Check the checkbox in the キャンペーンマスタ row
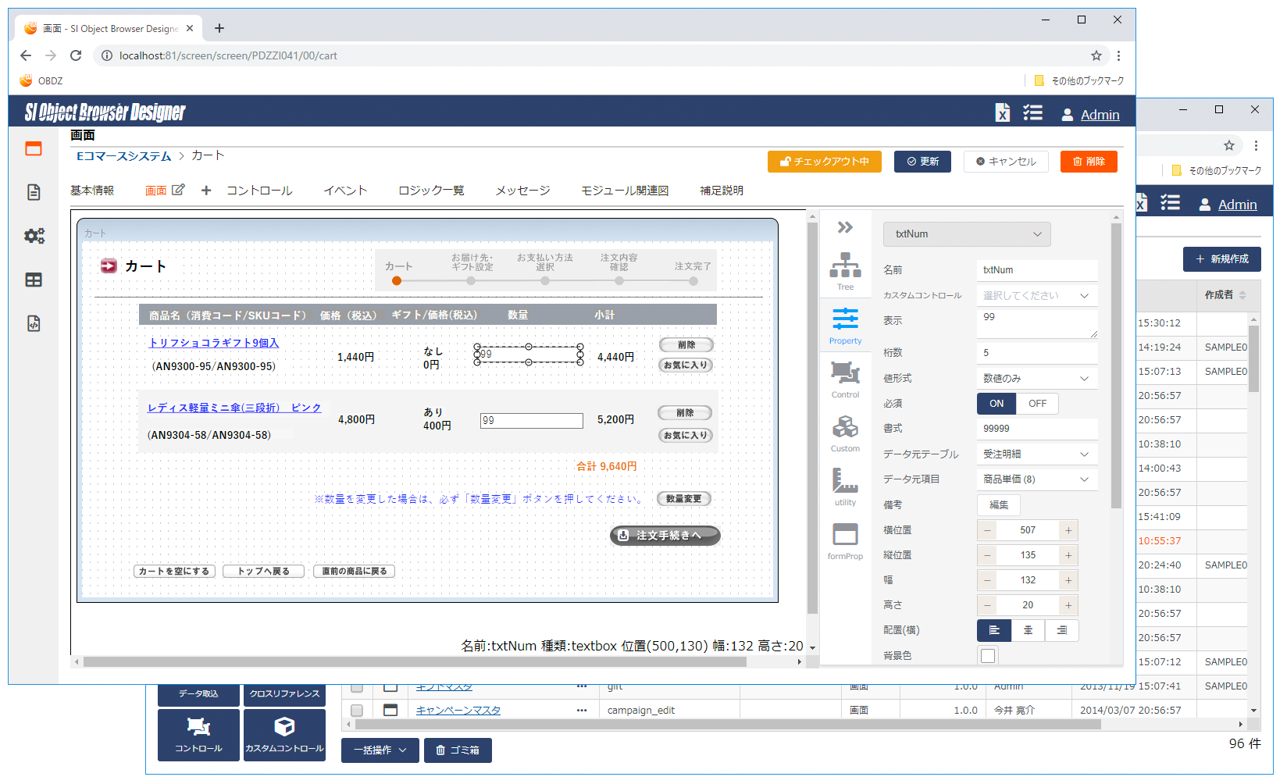Image resolution: width=1287 pixels, height=784 pixels. pyautogui.click(x=357, y=711)
